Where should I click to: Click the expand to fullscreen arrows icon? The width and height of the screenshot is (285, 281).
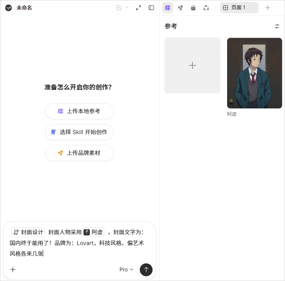pos(139,8)
